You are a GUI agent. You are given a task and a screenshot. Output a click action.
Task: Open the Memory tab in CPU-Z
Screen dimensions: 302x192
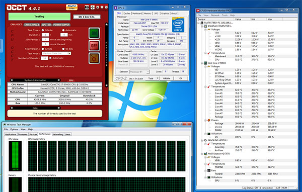tap(147, 14)
